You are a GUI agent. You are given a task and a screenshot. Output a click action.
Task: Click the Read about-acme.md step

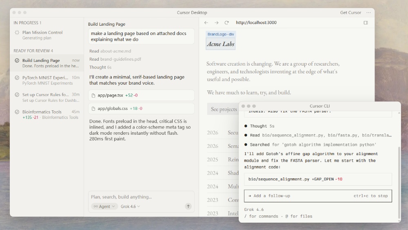(x=110, y=51)
